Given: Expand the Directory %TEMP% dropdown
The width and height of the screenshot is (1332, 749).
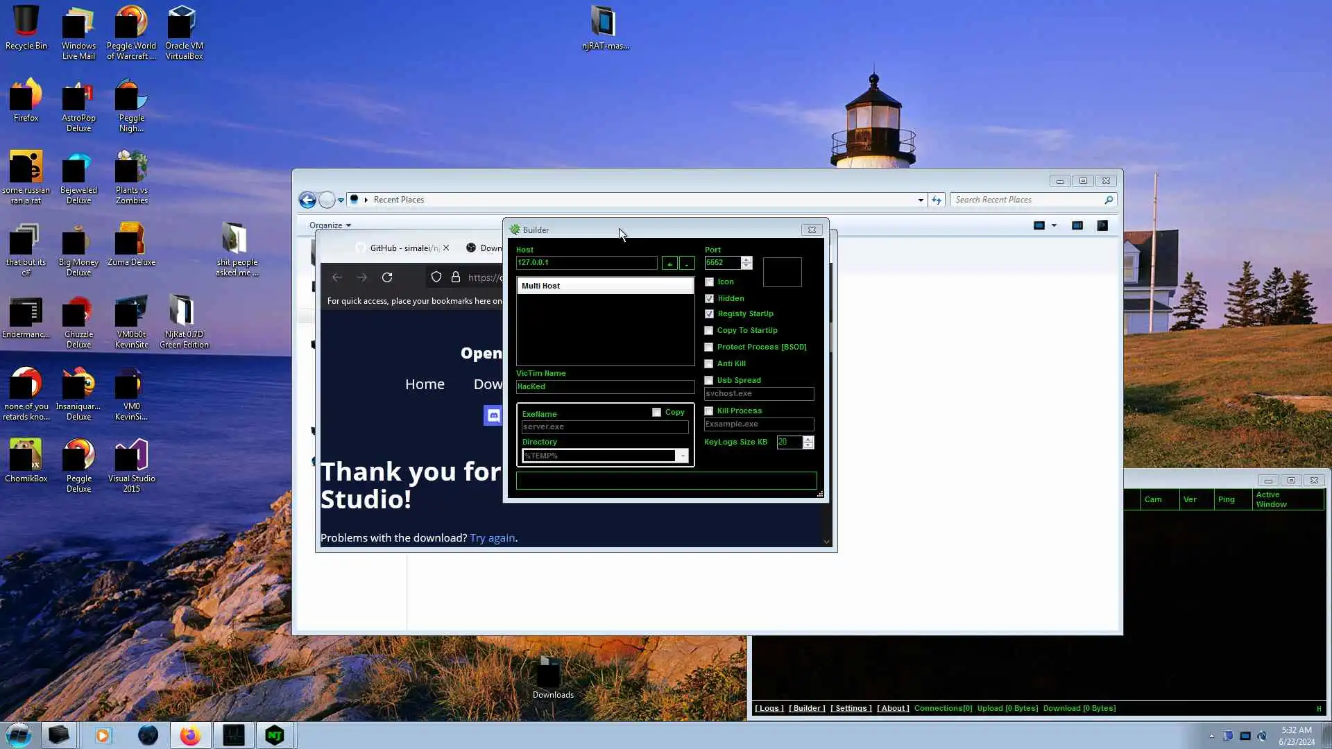Looking at the screenshot, I should click(x=683, y=456).
